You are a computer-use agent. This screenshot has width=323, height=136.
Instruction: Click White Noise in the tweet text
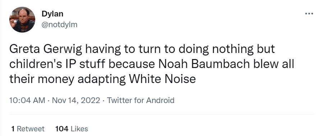pyautogui.click(x=162, y=79)
